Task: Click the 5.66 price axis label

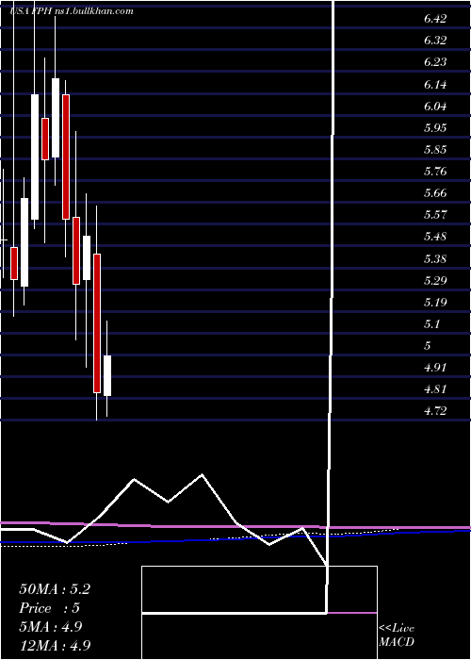Action: tap(435, 193)
